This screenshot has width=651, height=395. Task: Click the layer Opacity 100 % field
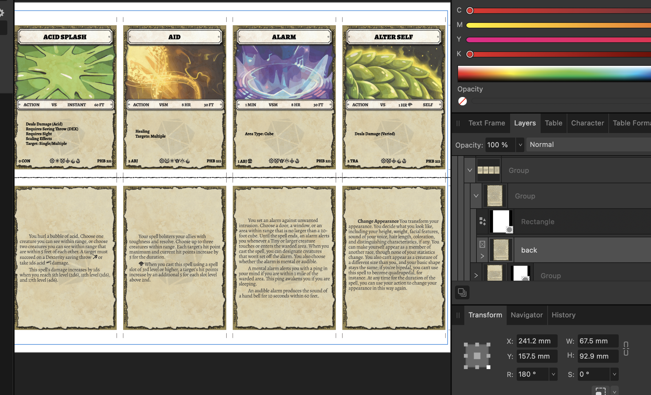[x=500, y=145]
